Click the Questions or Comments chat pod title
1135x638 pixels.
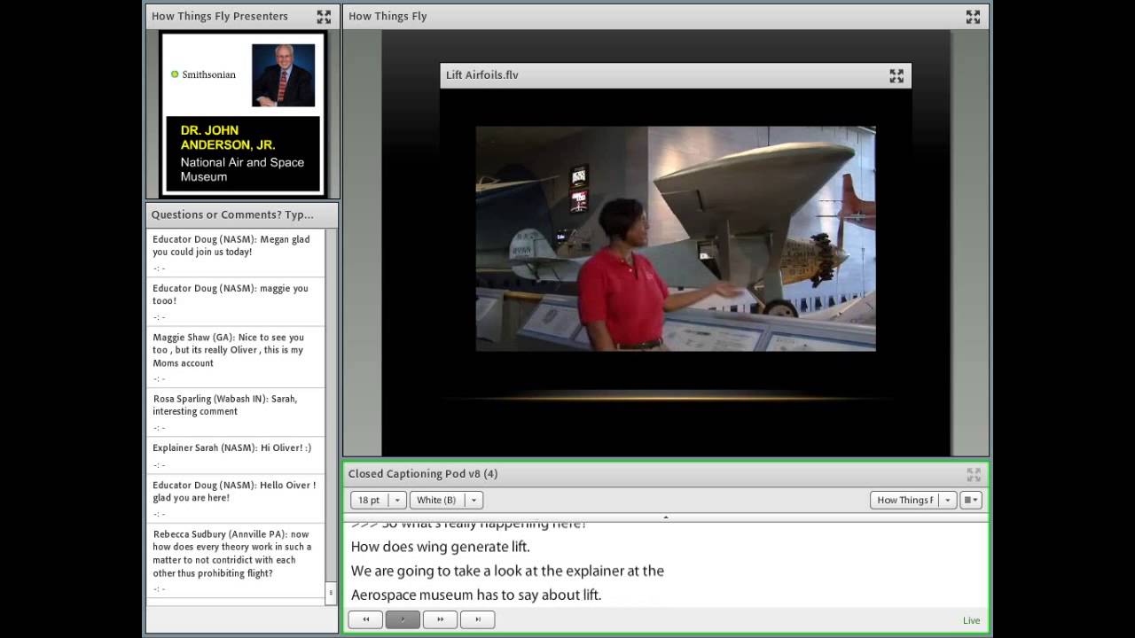(232, 214)
